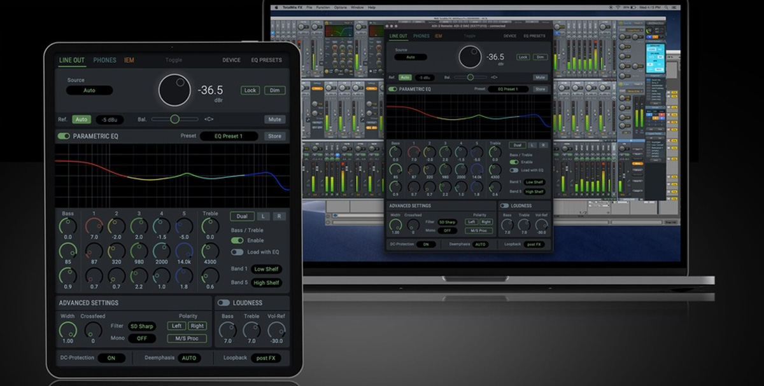Screen dimensions: 764x386
Task: Click the volume knob in the laptop remote window
Action: click(x=470, y=57)
